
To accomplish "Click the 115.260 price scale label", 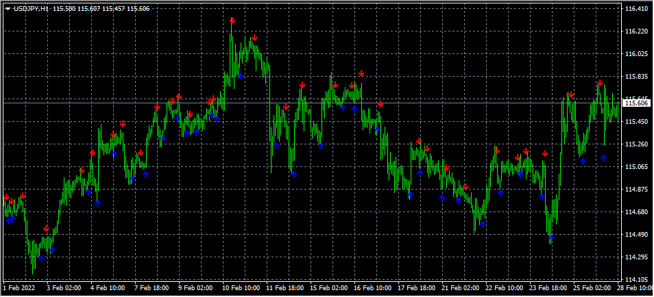I will pyautogui.click(x=636, y=144).
